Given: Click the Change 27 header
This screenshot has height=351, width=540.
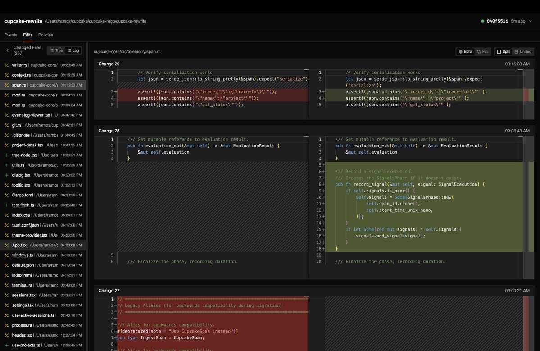Looking at the screenshot, I should pos(314,291).
